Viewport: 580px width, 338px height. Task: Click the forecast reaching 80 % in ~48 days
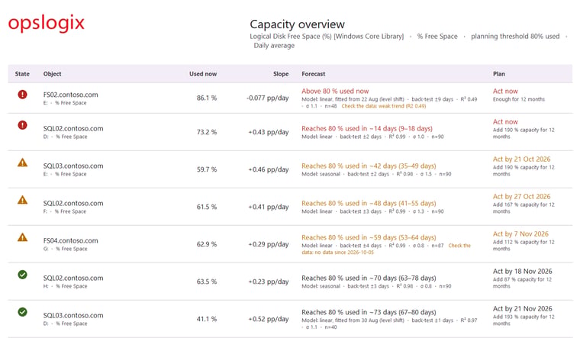tap(369, 204)
